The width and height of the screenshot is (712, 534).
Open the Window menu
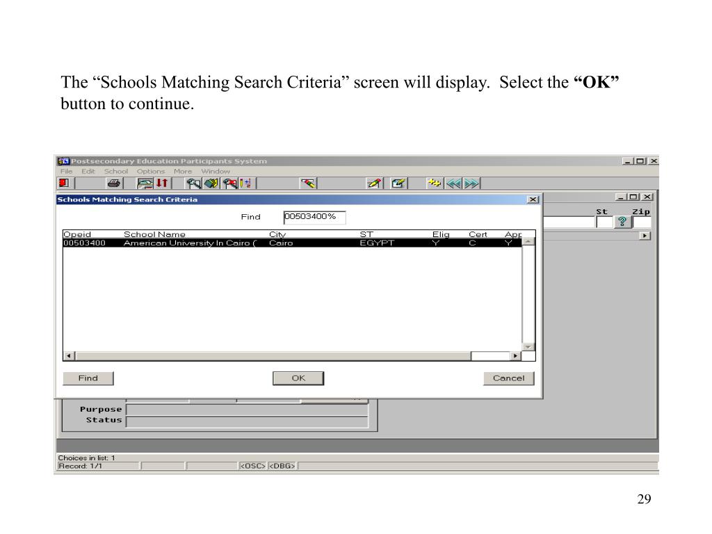(216, 171)
